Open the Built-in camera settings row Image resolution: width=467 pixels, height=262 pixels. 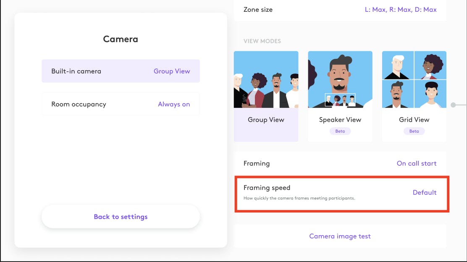(x=121, y=71)
